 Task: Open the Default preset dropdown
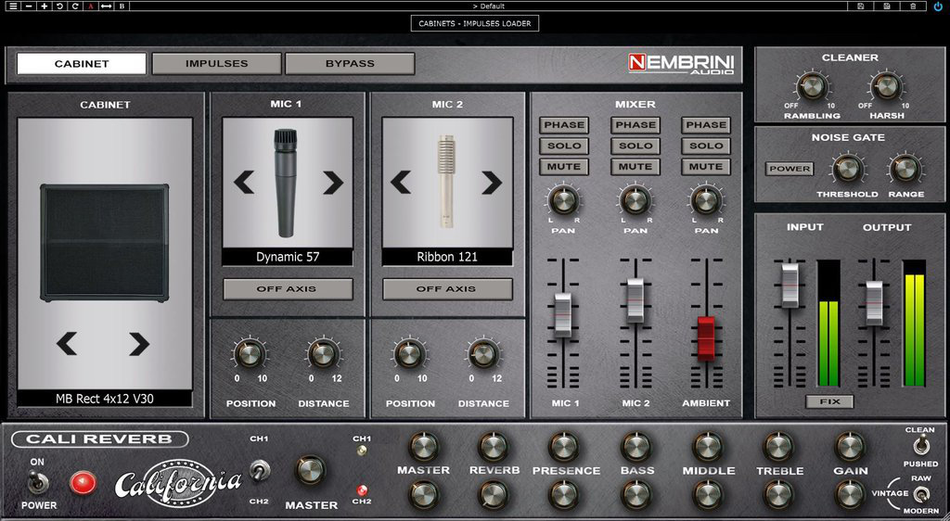coord(488,6)
